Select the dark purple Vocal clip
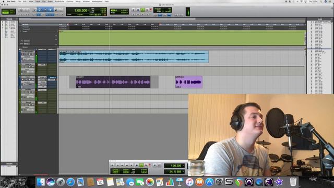Screen dimensions: 334x188 point(113,82)
